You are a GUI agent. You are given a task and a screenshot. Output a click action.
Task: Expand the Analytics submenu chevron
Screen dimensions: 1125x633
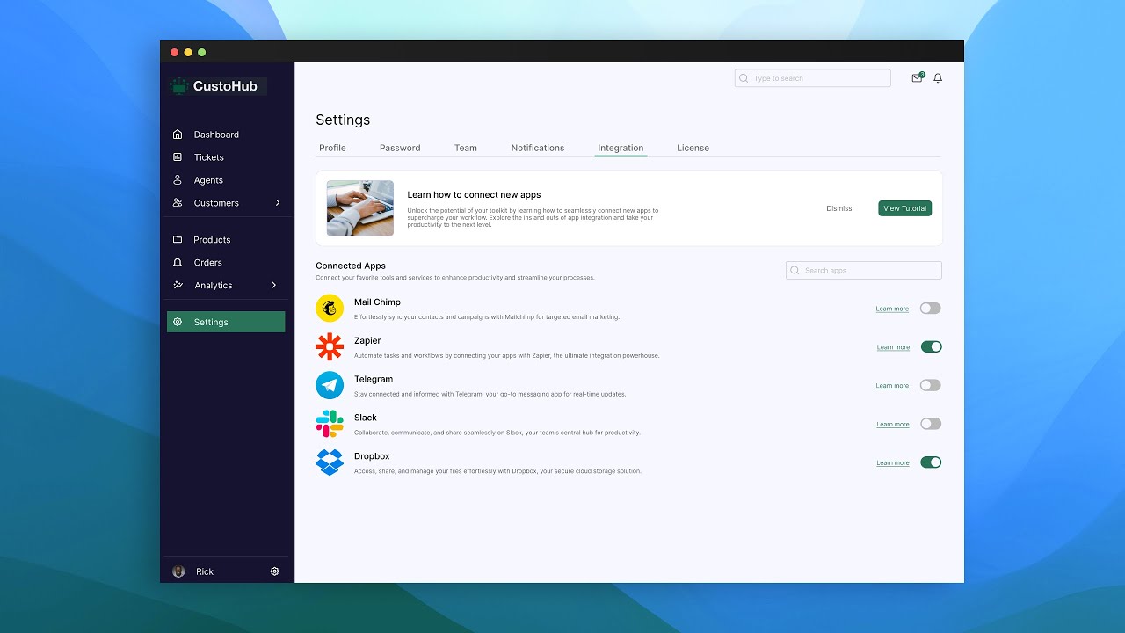tap(274, 285)
